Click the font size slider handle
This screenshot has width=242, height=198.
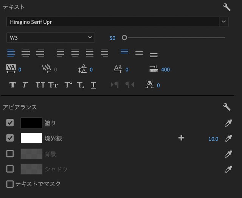124,37
